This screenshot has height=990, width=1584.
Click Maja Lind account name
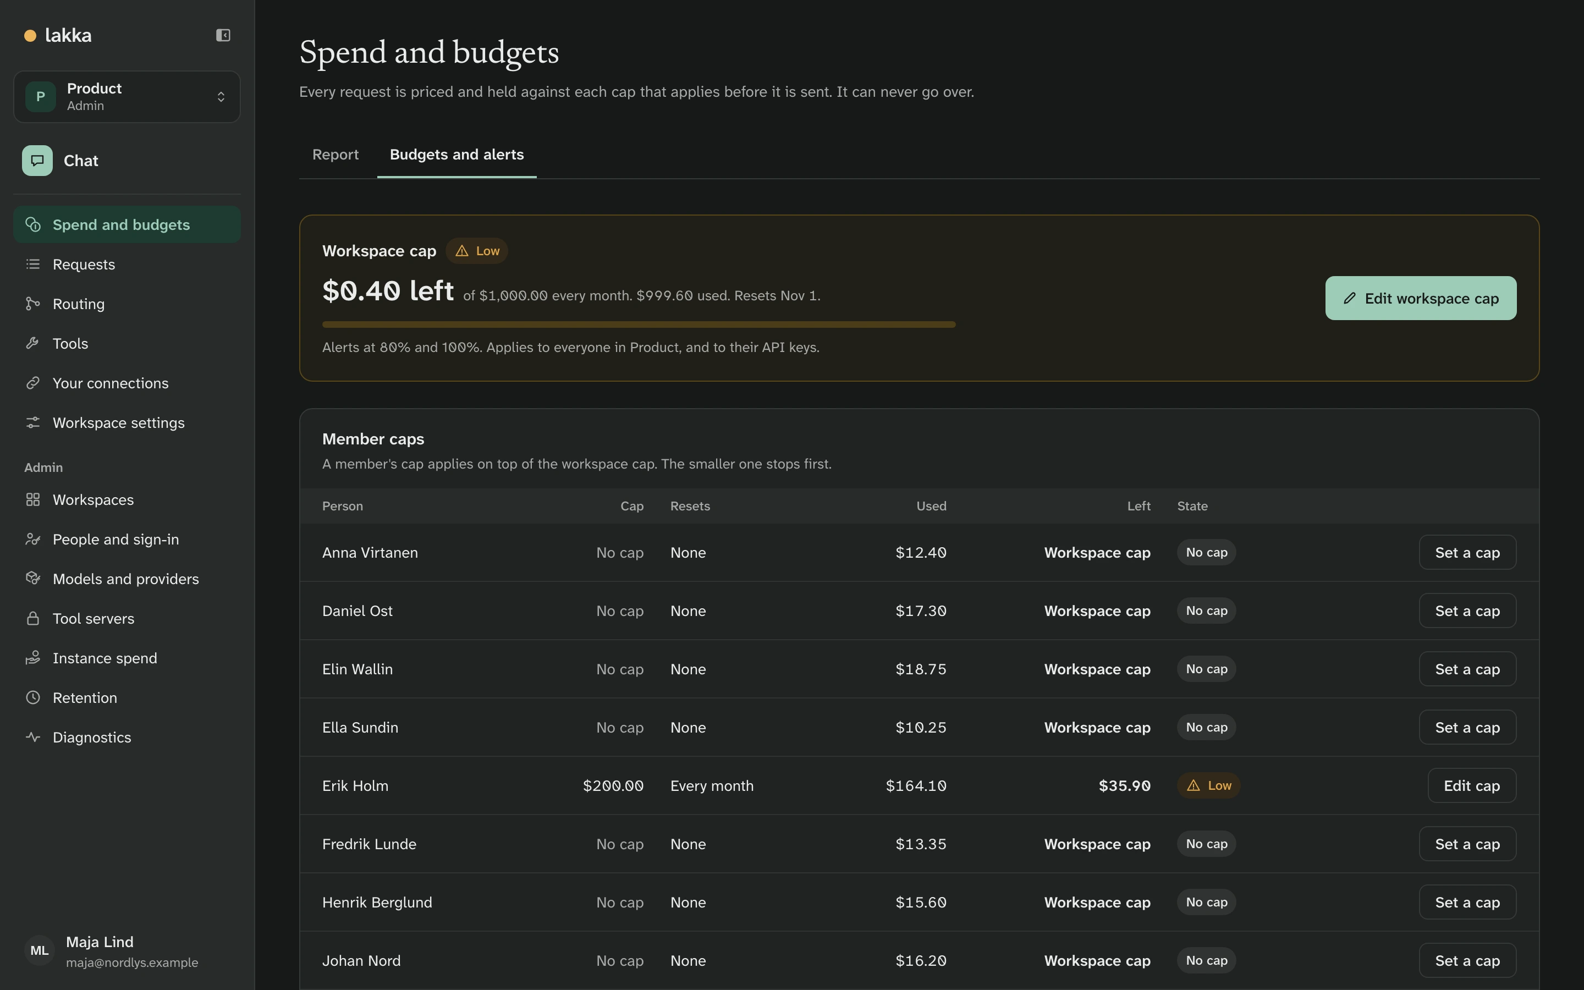[x=100, y=942]
